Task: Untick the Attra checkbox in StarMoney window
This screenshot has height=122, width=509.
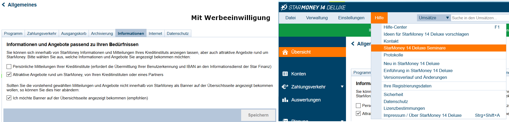Action: click(358, 114)
